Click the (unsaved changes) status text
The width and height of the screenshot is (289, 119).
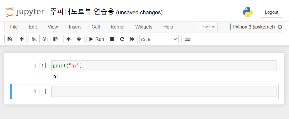(139, 13)
